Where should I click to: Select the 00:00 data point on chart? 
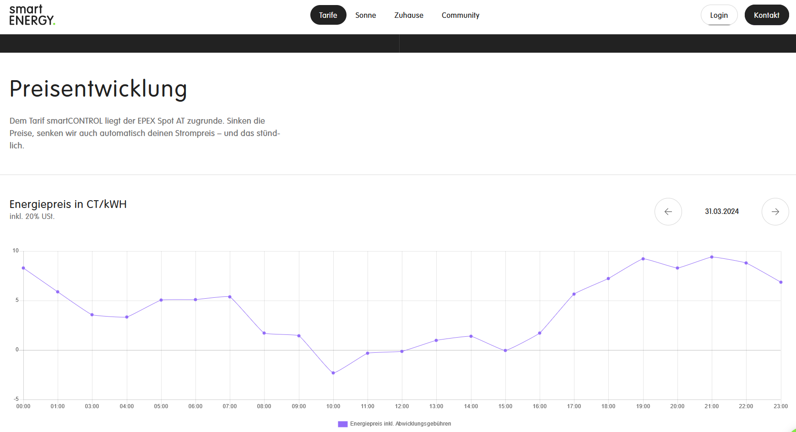tap(23, 268)
